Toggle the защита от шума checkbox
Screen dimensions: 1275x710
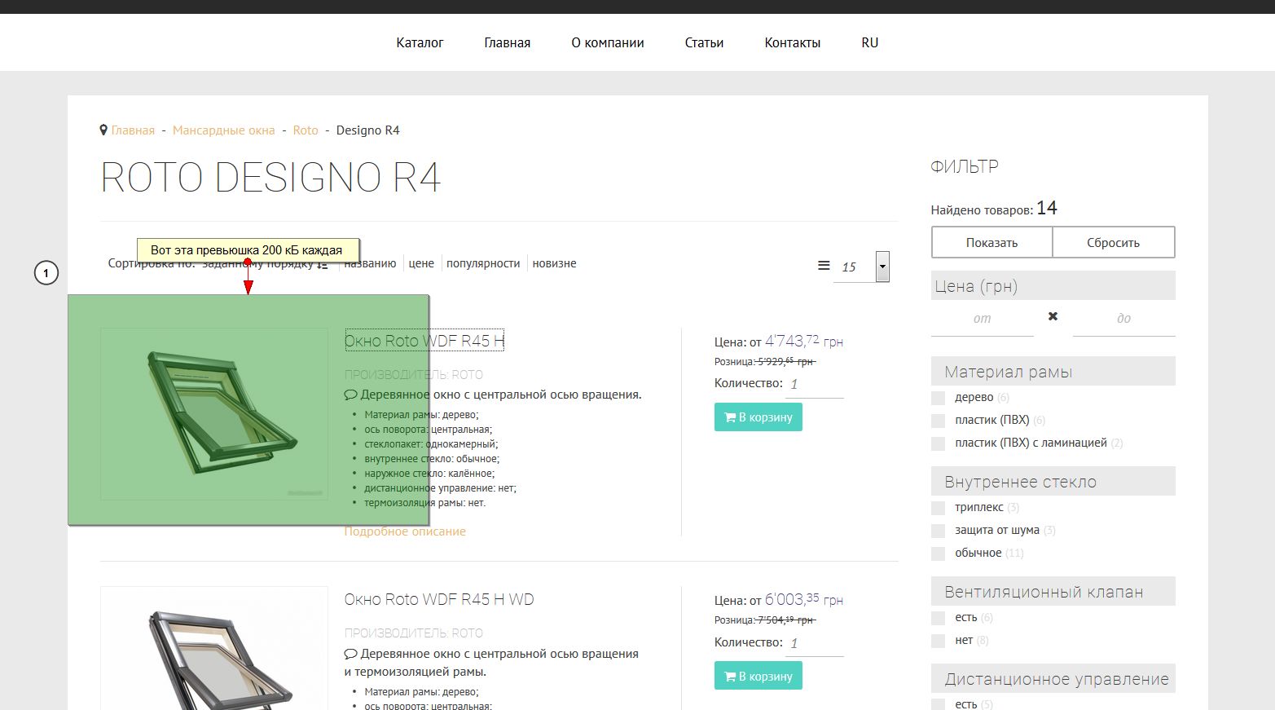pos(939,531)
